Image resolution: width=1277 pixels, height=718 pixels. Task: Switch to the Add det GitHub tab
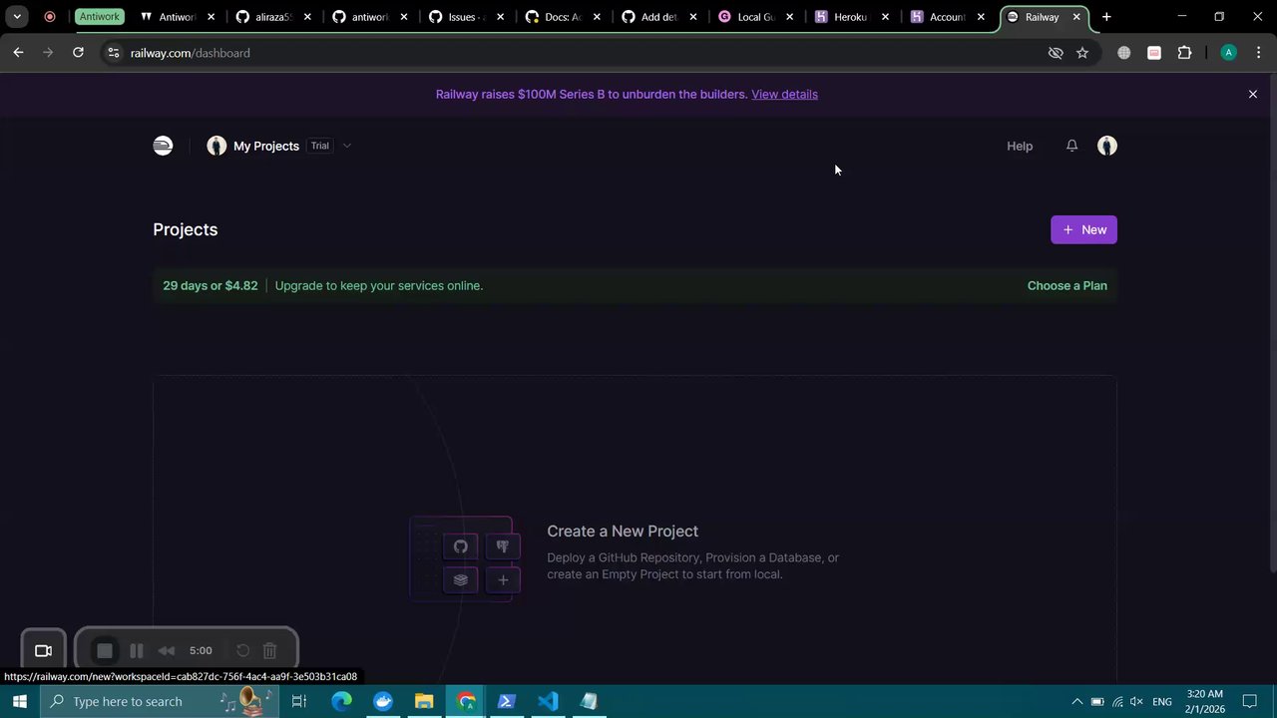658,17
